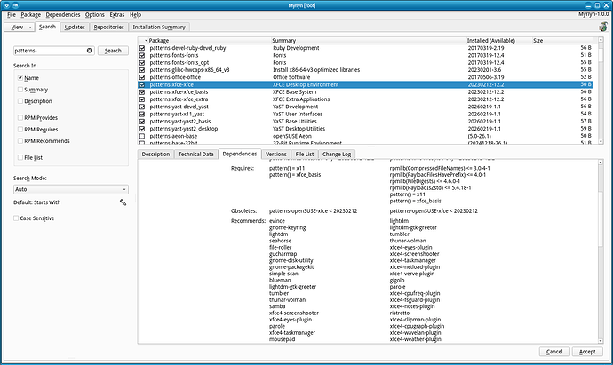Open search mode settings wrench icon
Screen dimensions: 613x365
pyautogui.click(x=123, y=202)
